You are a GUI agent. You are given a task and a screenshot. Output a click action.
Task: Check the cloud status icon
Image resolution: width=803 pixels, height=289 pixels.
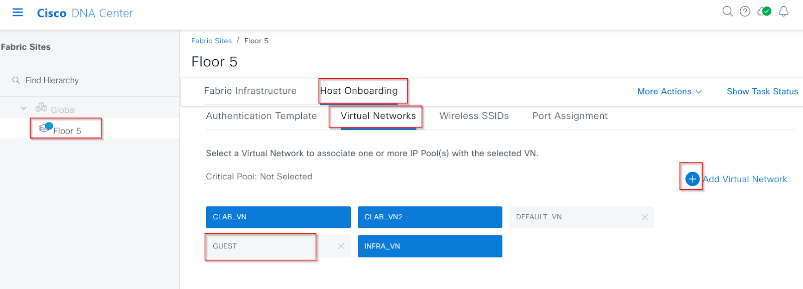[x=764, y=11]
